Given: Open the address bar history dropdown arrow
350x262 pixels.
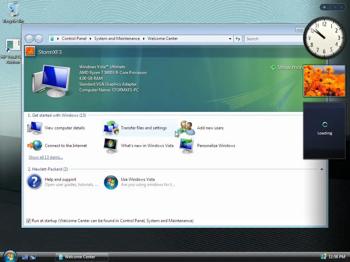Looking at the screenshot, I should click(230, 39).
